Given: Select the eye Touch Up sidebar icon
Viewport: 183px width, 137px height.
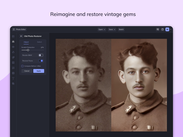Looking at the screenshot, I should coord(13,47).
